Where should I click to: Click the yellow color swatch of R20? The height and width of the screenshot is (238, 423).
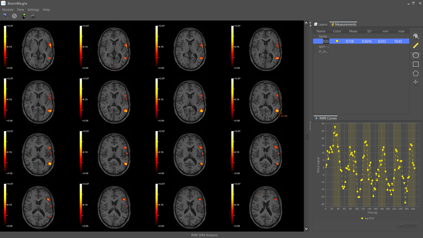(337, 41)
